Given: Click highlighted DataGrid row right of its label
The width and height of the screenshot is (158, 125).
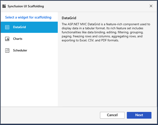Looking at the screenshot, I should (x=42, y=27).
